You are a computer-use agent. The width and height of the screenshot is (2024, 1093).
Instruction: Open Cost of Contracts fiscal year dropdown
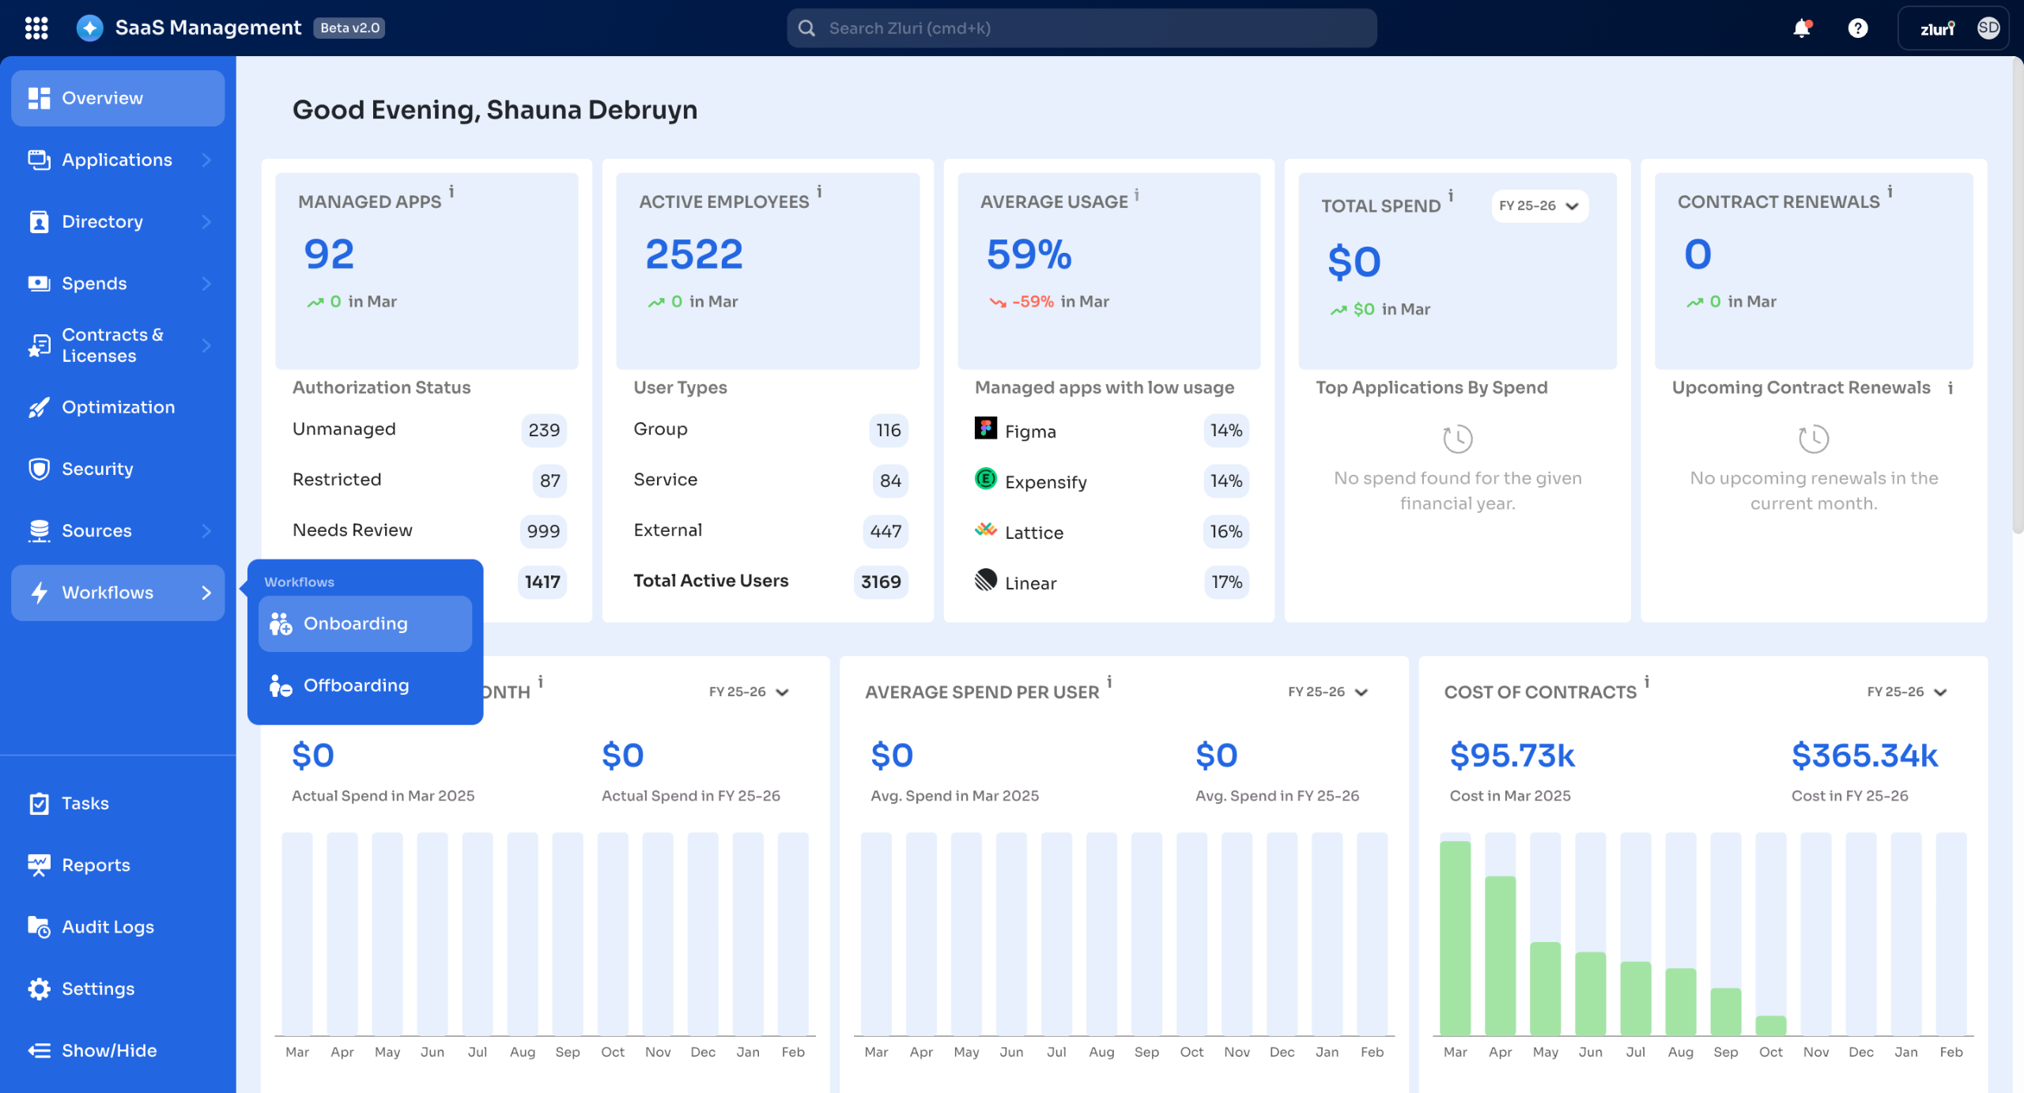click(1906, 692)
